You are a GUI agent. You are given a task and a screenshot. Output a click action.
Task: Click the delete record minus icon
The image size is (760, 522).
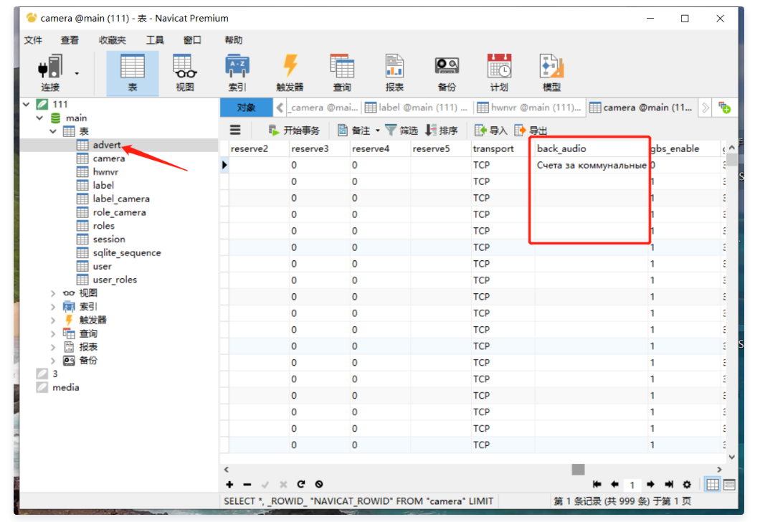click(247, 484)
